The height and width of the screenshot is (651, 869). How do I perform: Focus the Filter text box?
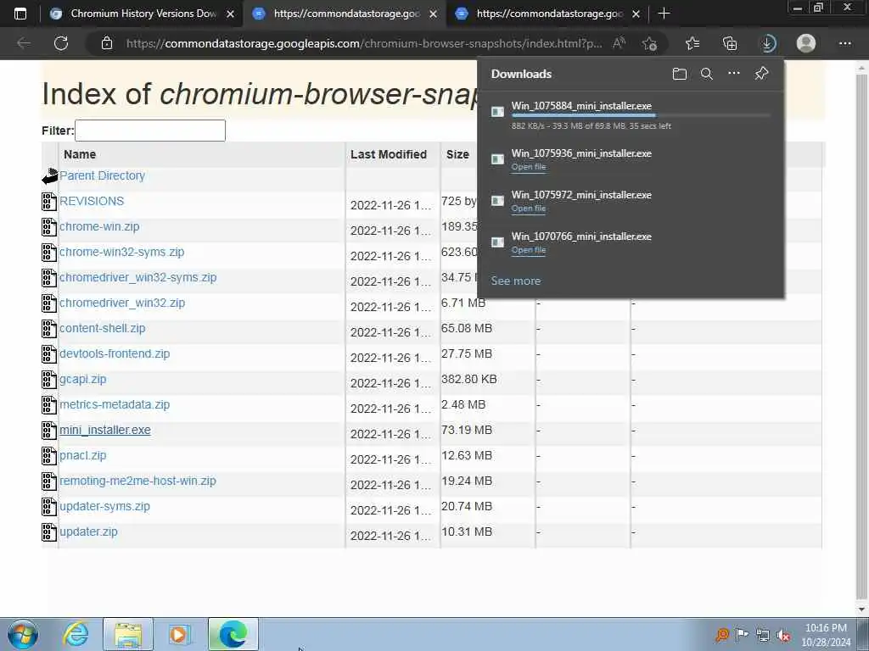point(150,131)
